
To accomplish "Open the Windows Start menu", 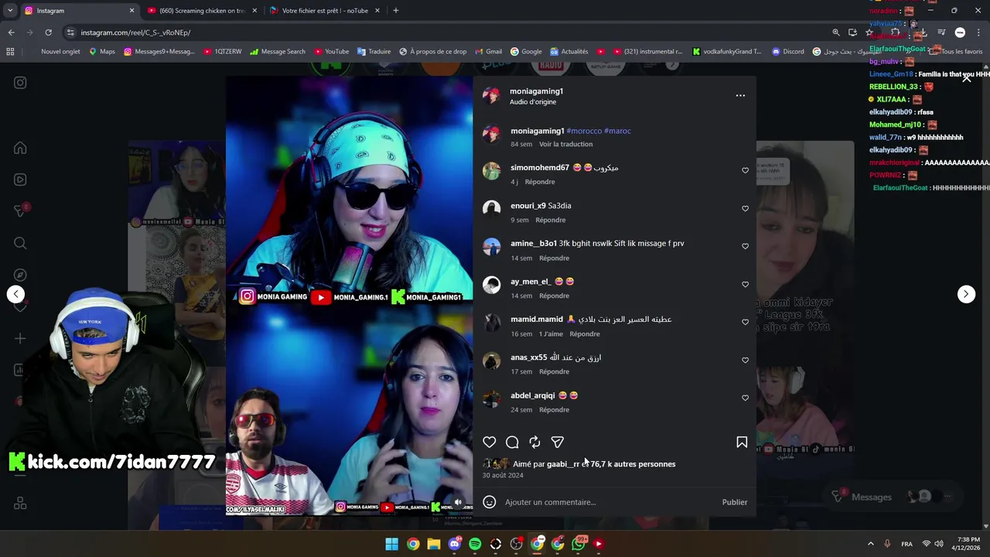I will pyautogui.click(x=392, y=544).
